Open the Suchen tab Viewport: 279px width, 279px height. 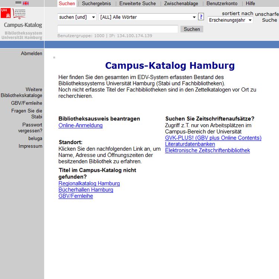click(x=67, y=3)
